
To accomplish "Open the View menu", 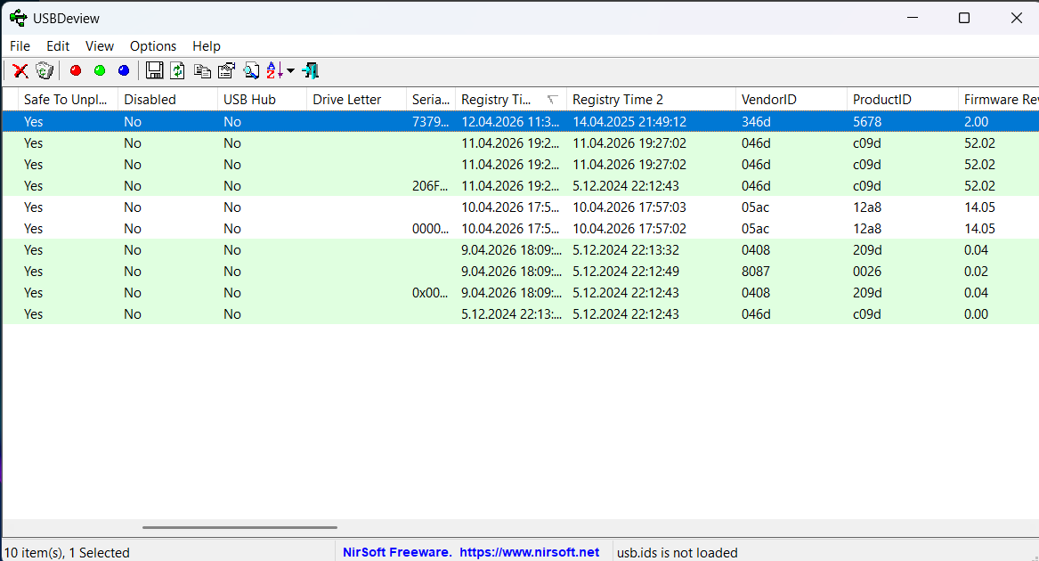I will pos(100,45).
